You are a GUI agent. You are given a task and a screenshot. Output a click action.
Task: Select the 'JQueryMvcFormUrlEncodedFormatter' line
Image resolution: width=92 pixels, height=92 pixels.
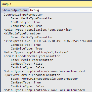click(x=32, y=75)
